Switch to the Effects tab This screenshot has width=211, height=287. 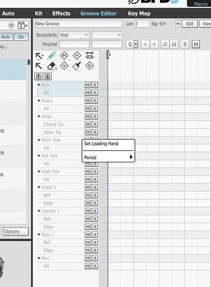61,13
